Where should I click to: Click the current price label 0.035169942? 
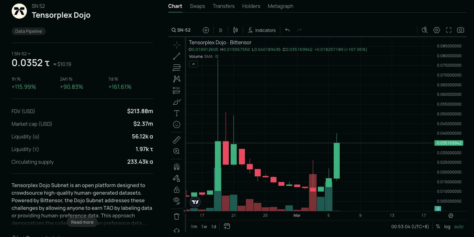pyautogui.click(x=448, y=143)
